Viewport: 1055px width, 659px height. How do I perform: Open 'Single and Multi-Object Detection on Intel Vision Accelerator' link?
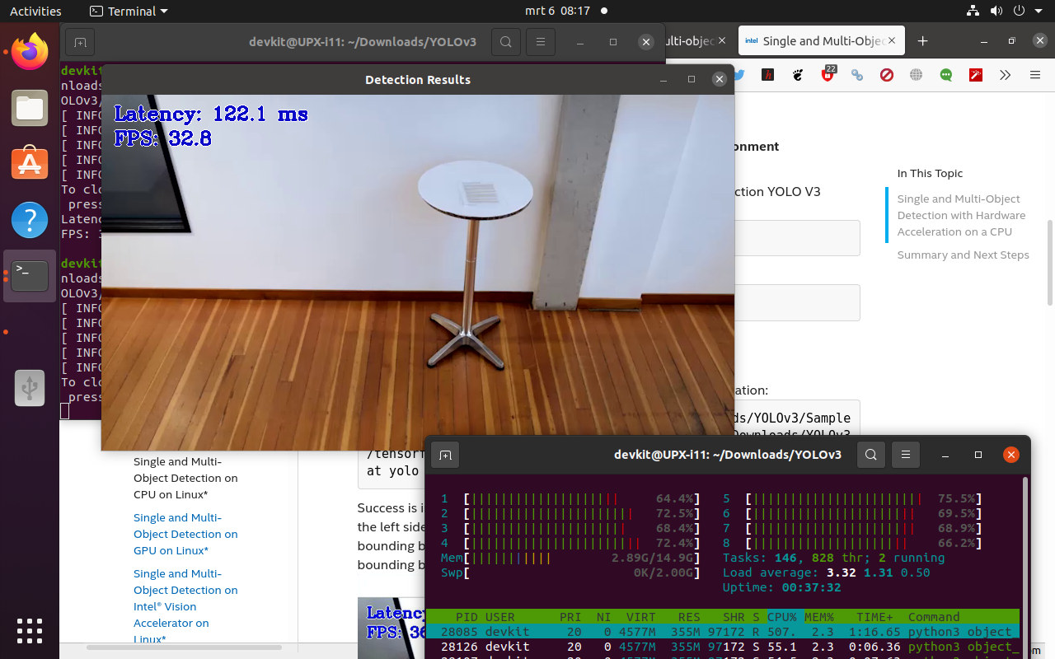click(185, 606)
